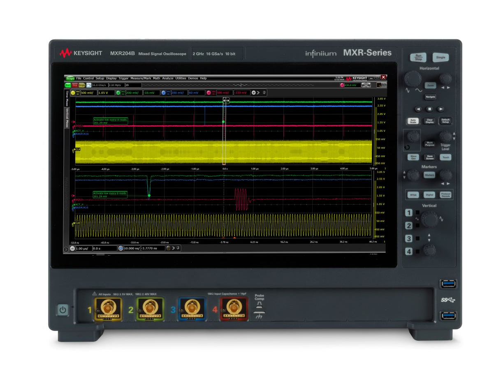The width and height of the screenshot is (496, 368).
Task: Open the Trigger menu
Action: click(x=123, y=78)
